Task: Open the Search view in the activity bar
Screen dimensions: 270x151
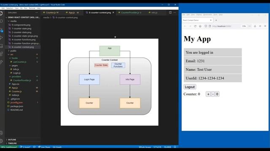Action: point(1,21)
